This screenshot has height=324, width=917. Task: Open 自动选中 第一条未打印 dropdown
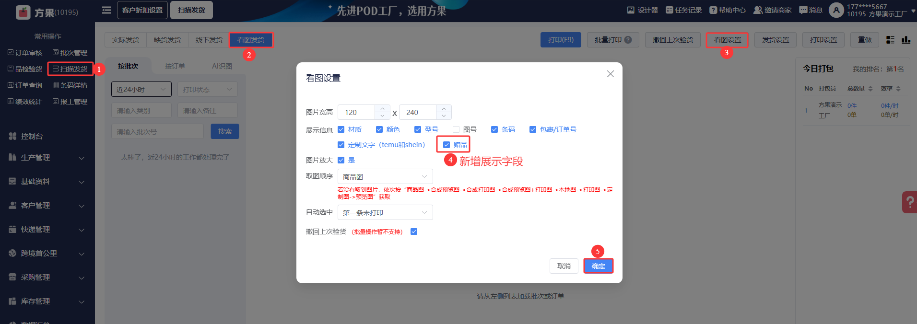(385, 212)
